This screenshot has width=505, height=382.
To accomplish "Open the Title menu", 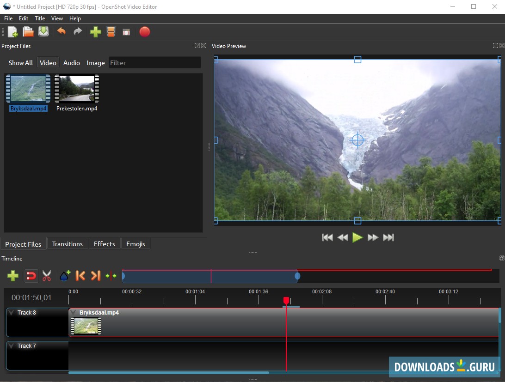I will (x=40, y=18).
